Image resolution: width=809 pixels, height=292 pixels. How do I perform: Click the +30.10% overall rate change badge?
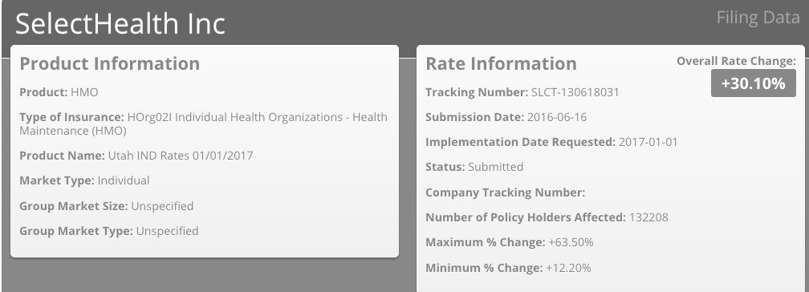(754, 83)
